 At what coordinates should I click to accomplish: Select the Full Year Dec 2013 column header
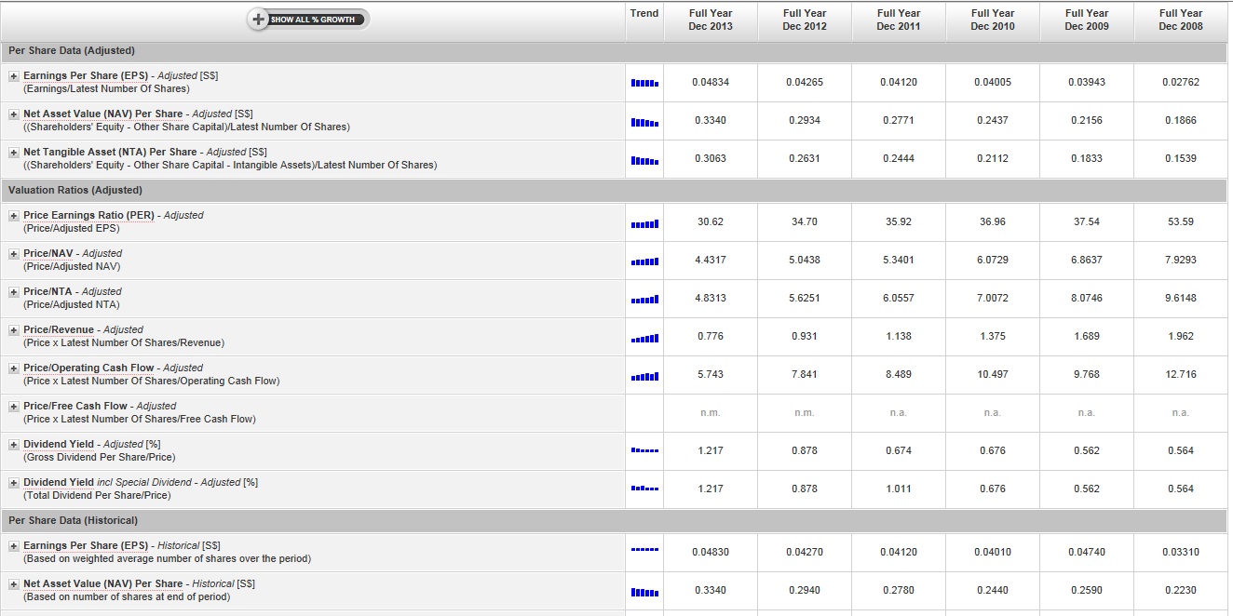[x=711, y=20]
